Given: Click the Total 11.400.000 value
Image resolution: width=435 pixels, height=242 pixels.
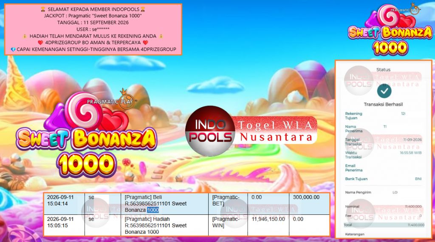Looking at the screenshot, I should [x=415, y=225].
